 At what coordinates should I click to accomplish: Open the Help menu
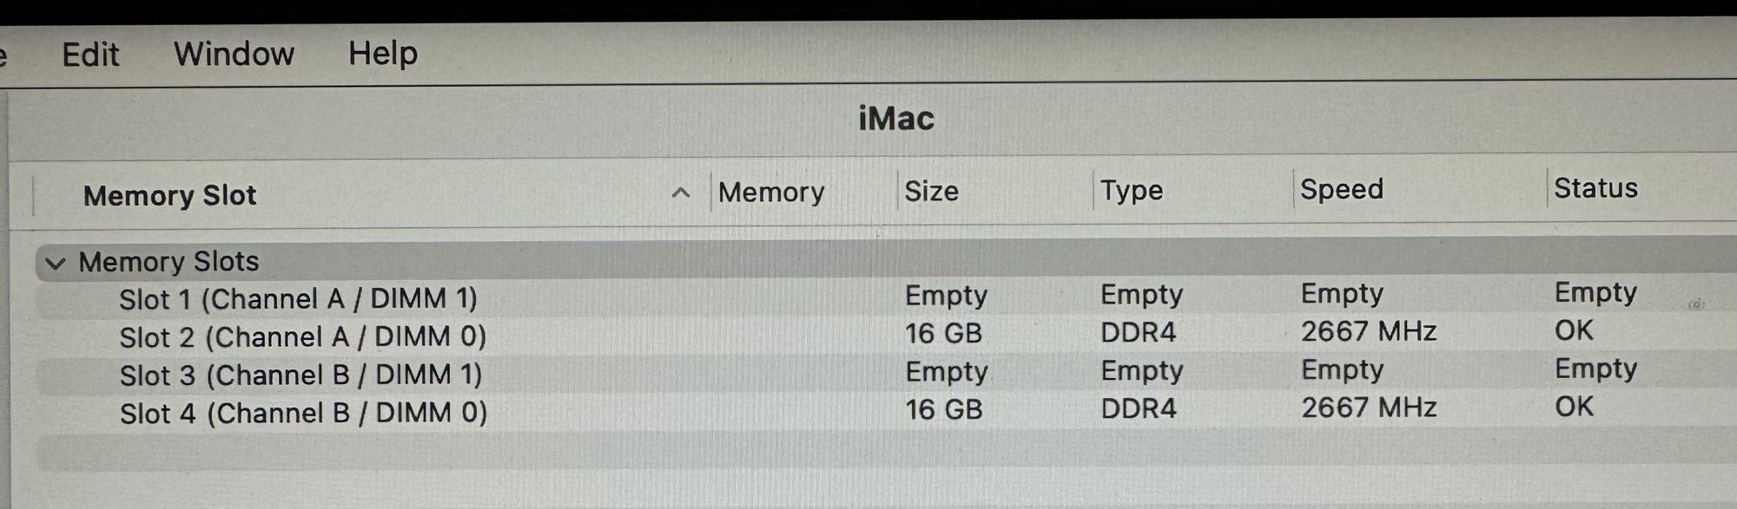[x=383, y=53]
